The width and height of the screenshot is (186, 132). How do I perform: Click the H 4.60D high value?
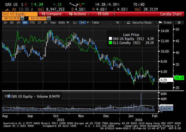point(100,9)
